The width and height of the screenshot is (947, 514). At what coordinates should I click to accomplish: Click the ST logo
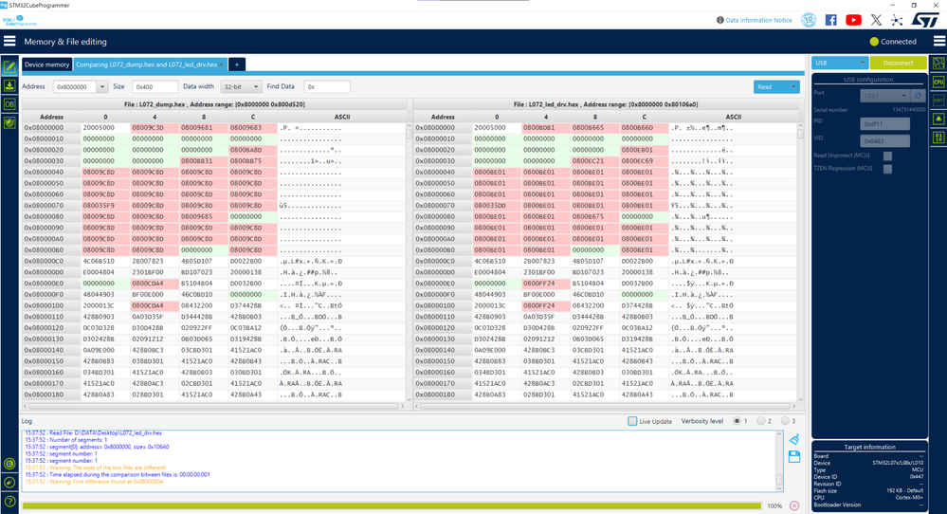point(924,20)
